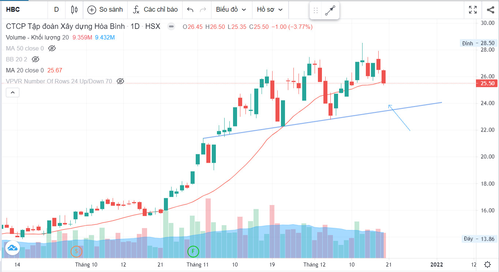Screen dimensions: 499x272
Task: Click the green F event marker
Action: [x=193, y=251]
